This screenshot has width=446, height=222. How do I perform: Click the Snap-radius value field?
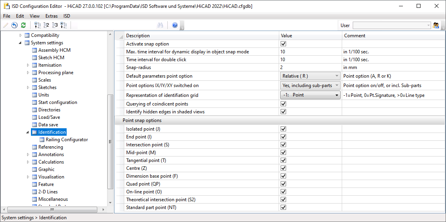(x=310, y=67)
